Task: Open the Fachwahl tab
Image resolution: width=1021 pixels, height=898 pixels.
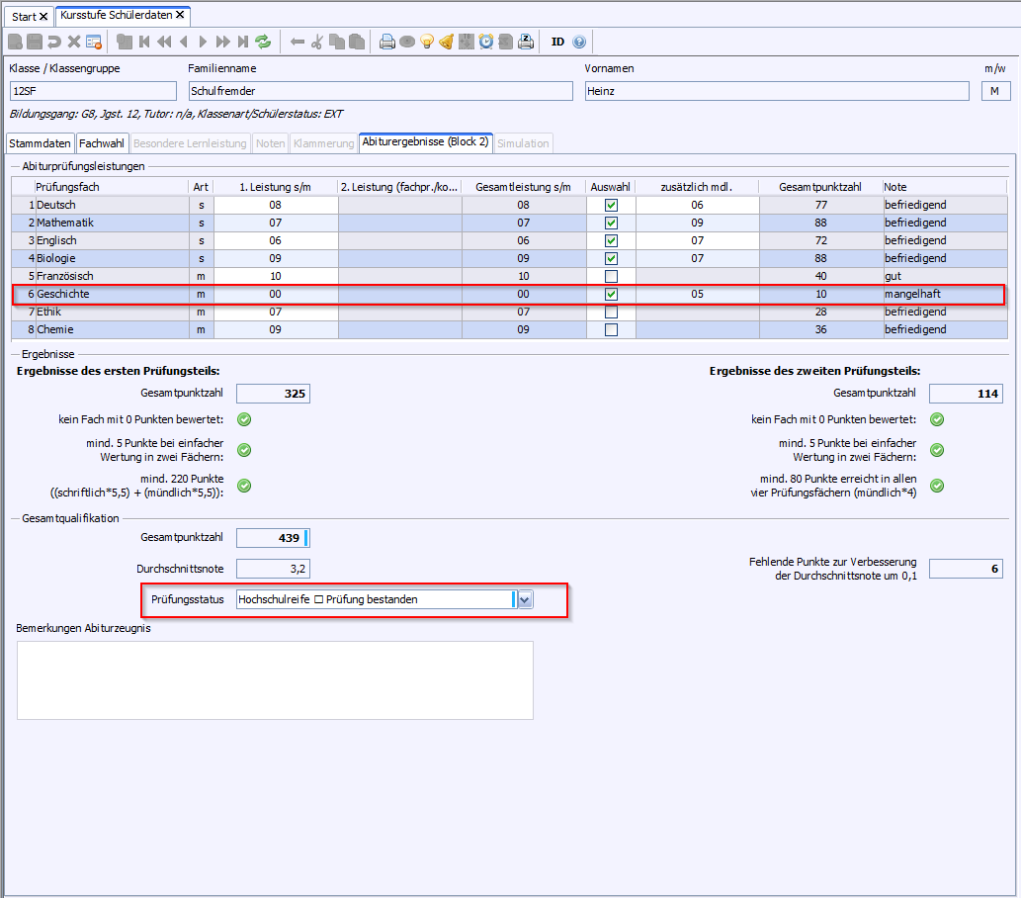Action: tap(101, 143)
